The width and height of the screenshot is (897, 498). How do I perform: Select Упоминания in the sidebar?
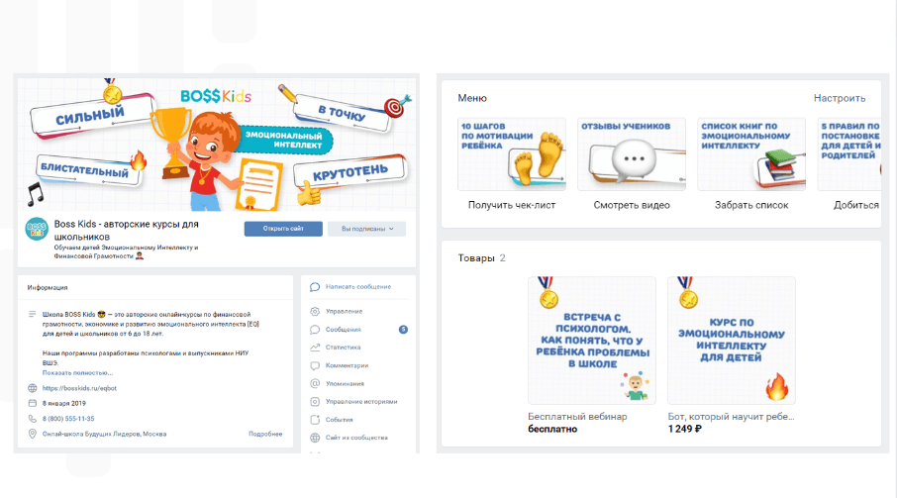pyautogui.click(x=345, y=384)
